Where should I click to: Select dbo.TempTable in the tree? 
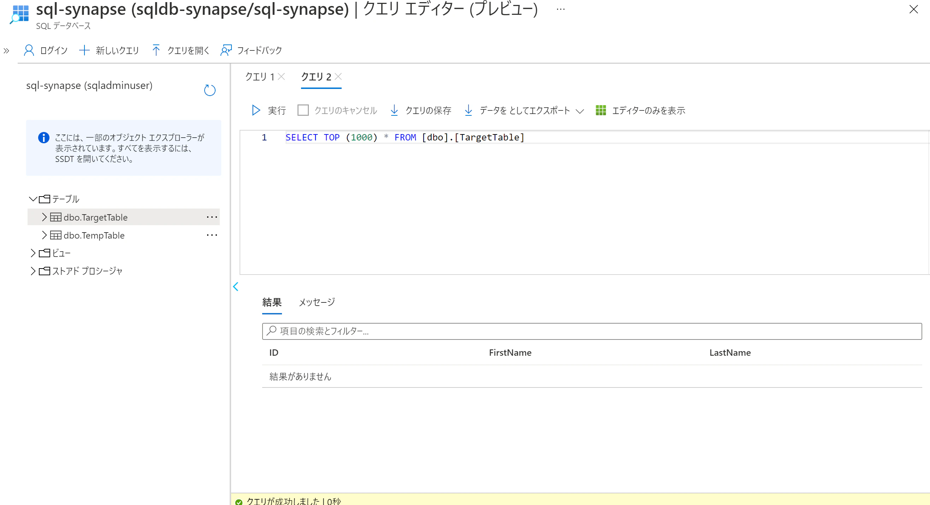point(94,235)
